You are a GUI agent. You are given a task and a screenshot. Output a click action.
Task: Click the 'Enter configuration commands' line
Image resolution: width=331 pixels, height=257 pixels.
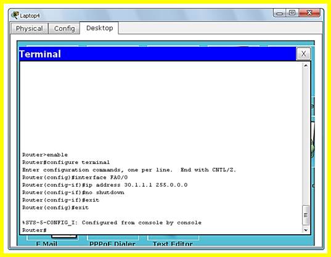coord(129,170)
